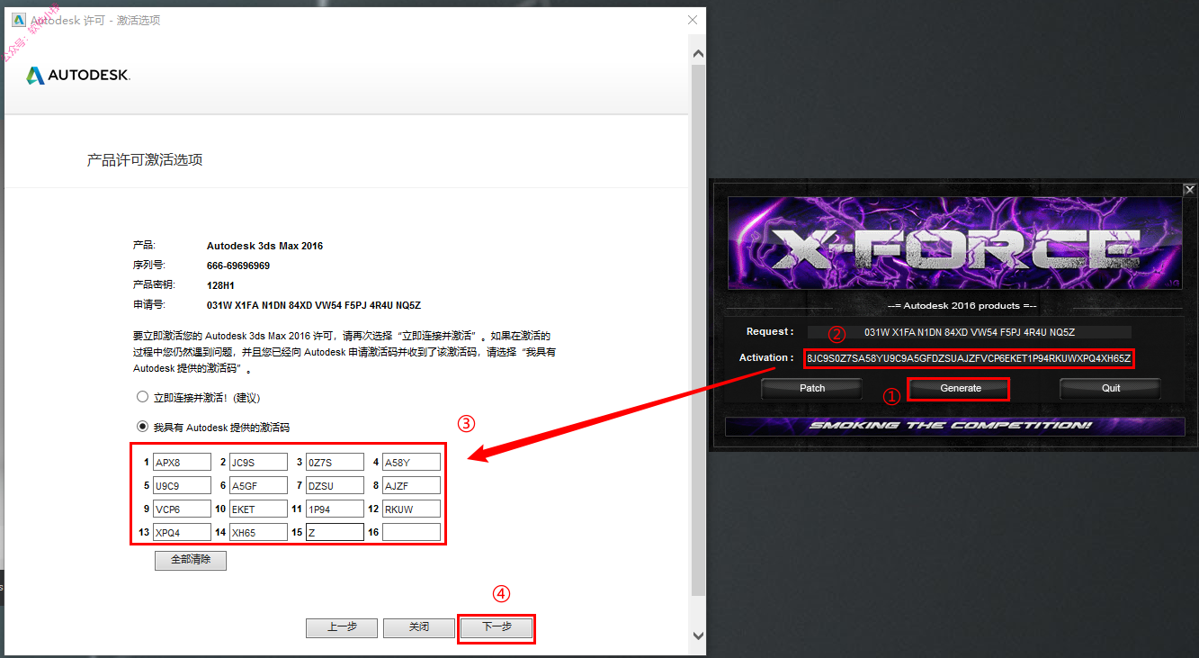Click activation code field 13 containing XPQ4
The image size is (1199, 658).
click(182, 532)
